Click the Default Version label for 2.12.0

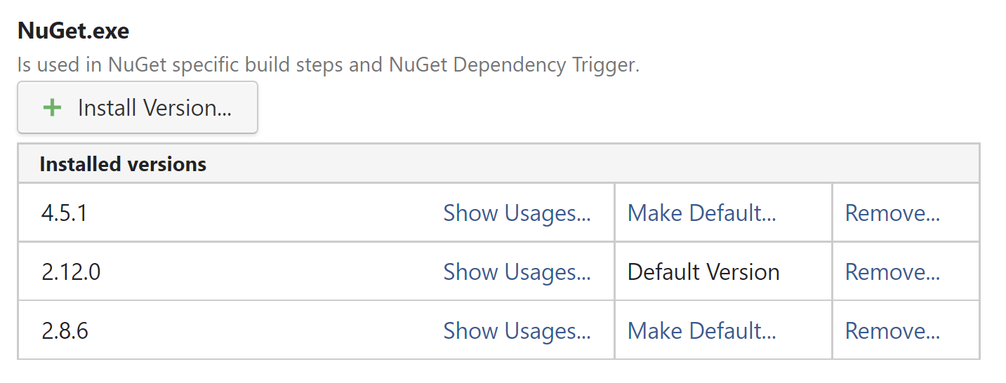click(703, 272)
